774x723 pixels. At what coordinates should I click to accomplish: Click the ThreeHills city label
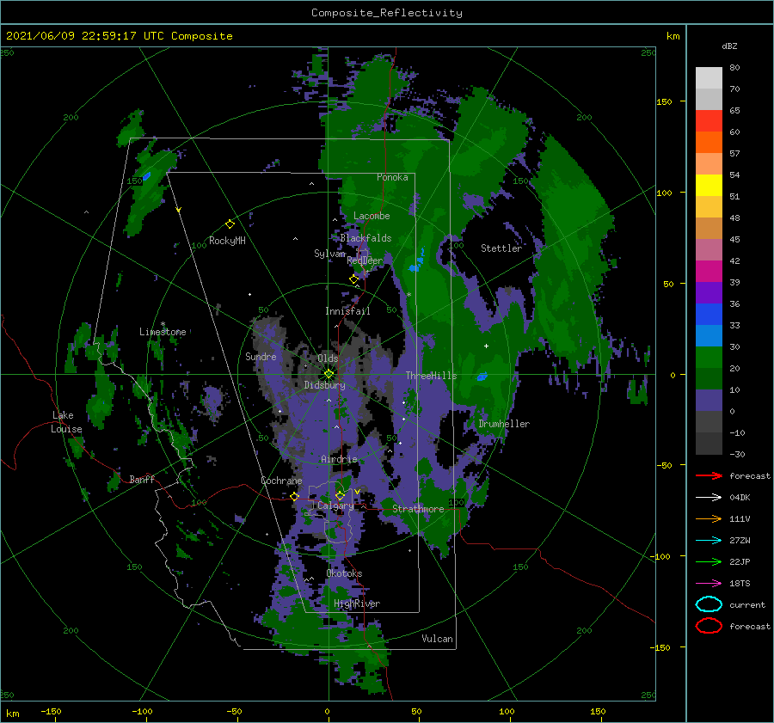pos(432,376)
